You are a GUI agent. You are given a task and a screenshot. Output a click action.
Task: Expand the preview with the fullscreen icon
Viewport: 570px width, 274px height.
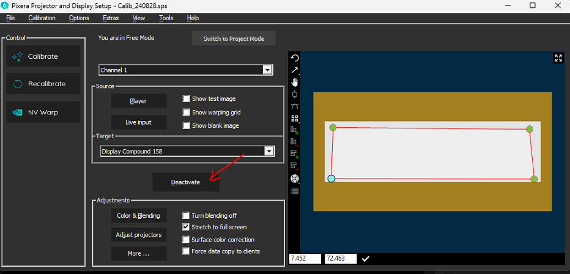pos(558,58)
